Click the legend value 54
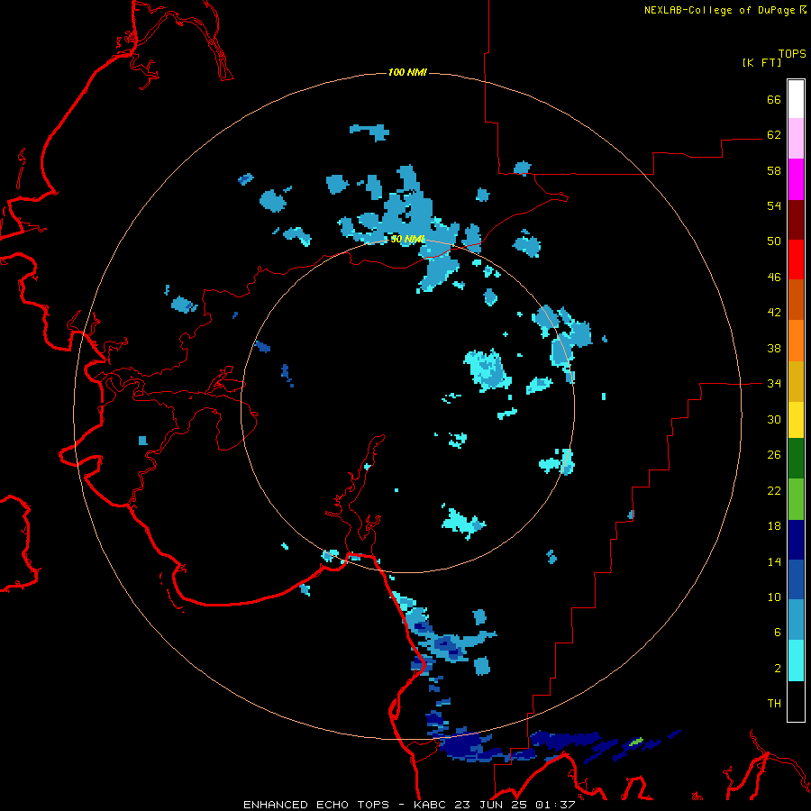Viewport: 811px width, 811px height. pos(774,205)
